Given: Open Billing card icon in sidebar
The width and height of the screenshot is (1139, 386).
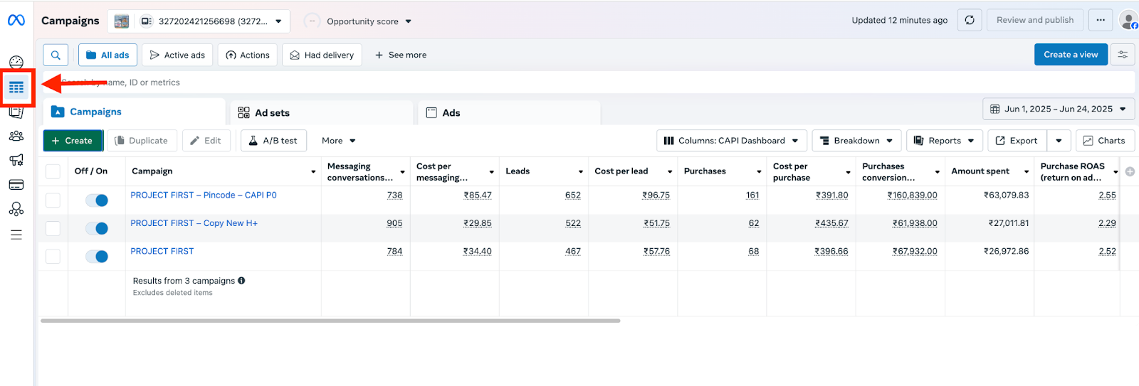Looking at the screenshot, I should point(16,185).
